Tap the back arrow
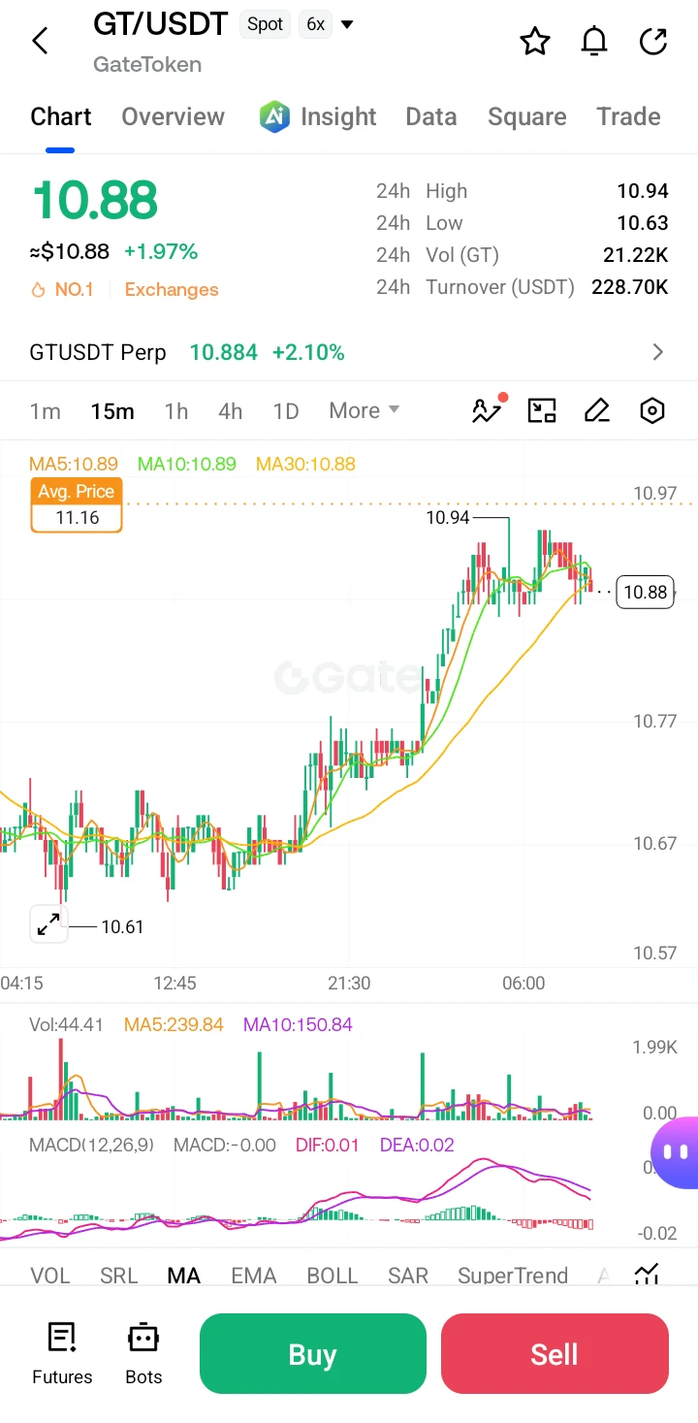 40,41
